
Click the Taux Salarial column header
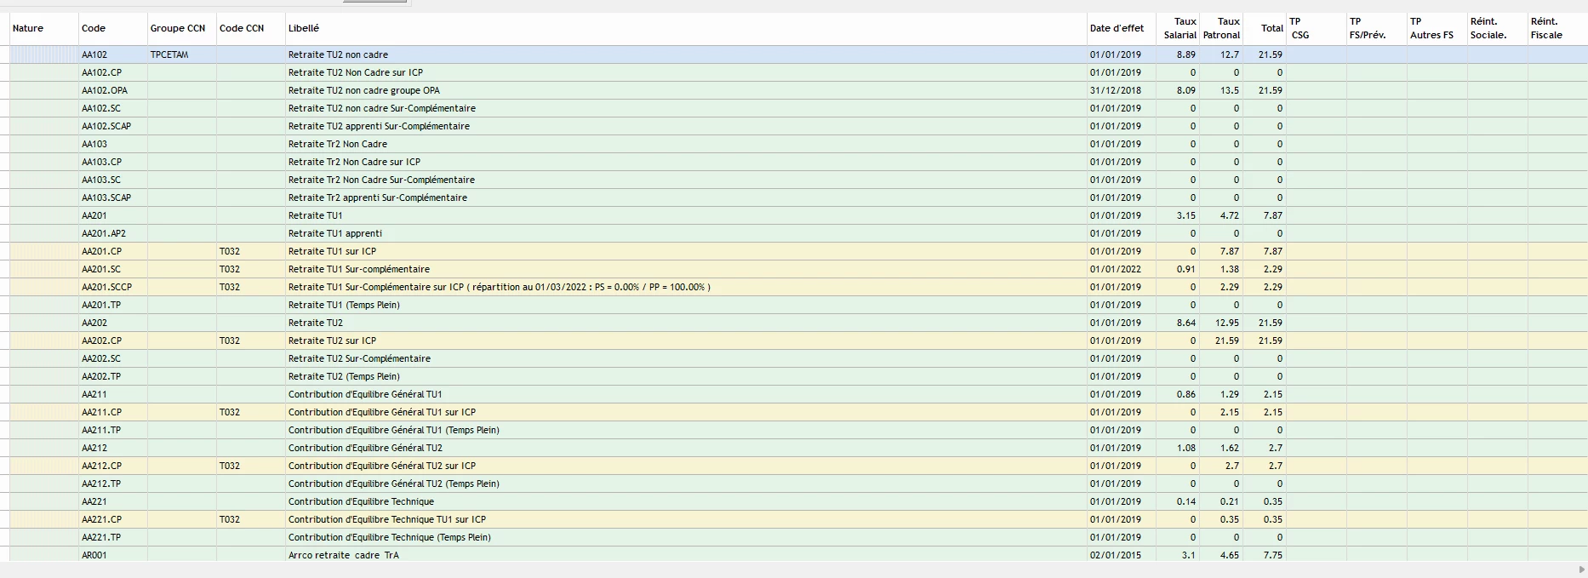tap(1178, 28)
